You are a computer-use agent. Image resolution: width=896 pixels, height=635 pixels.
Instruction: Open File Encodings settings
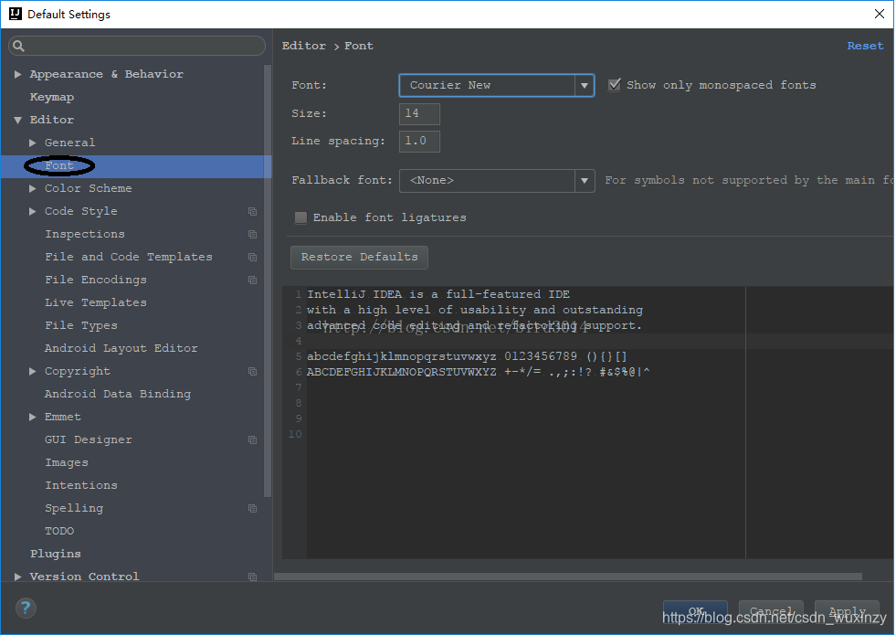pyautogui.click(x=96, y=280)
